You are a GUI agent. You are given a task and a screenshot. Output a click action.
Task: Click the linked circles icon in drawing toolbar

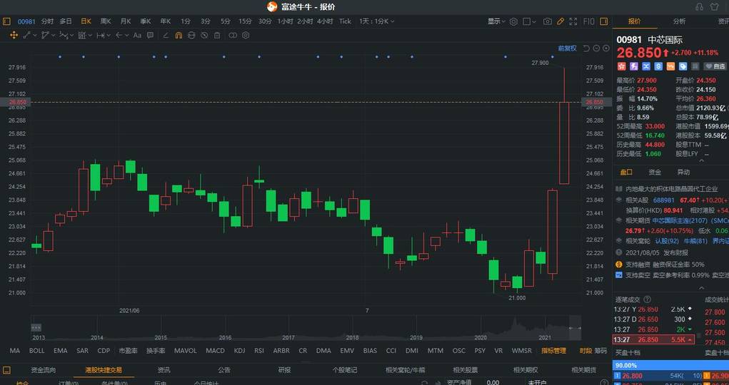click(x=233, y=36)
